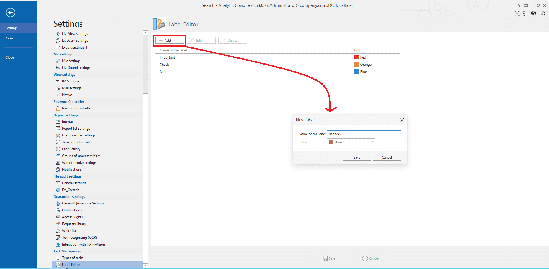Click the settings list scroll-down arrow
The image size is (549, 269).
coord(145,266)
